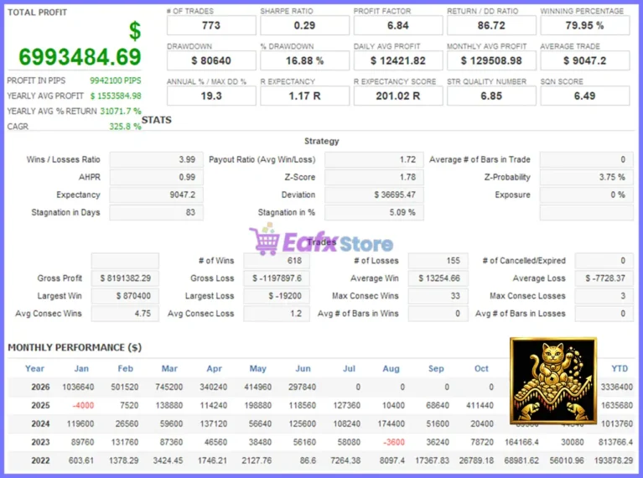Click the YTD column header
Screen dimensions: 643x478
620,368
